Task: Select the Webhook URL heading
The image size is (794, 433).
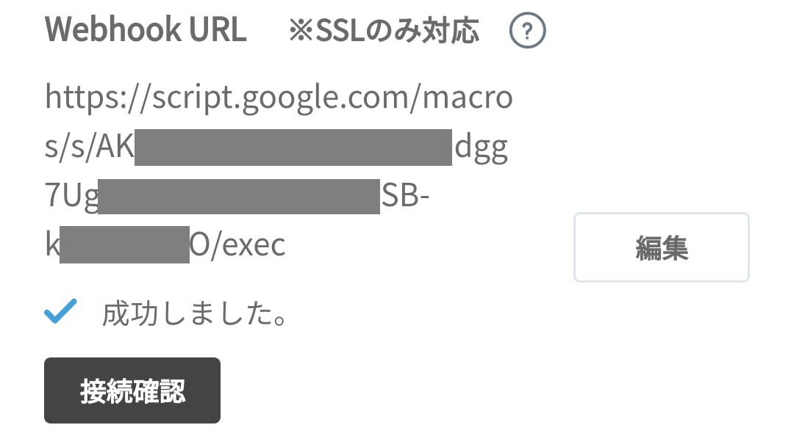Action: [x=146, y=30]
